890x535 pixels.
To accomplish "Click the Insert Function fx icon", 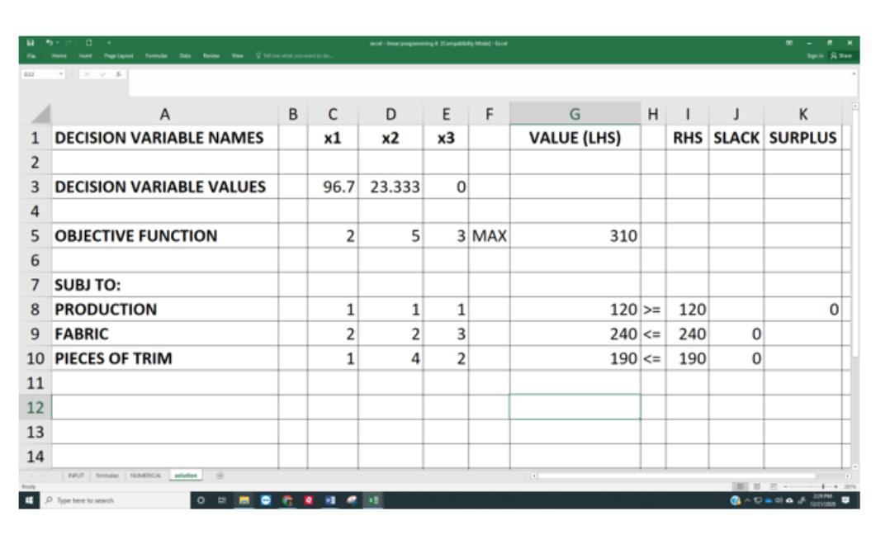I will point(118,73).
